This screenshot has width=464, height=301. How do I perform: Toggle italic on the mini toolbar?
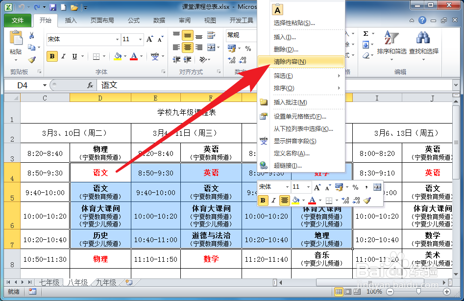pyautogui.click(x=273, y=200)
